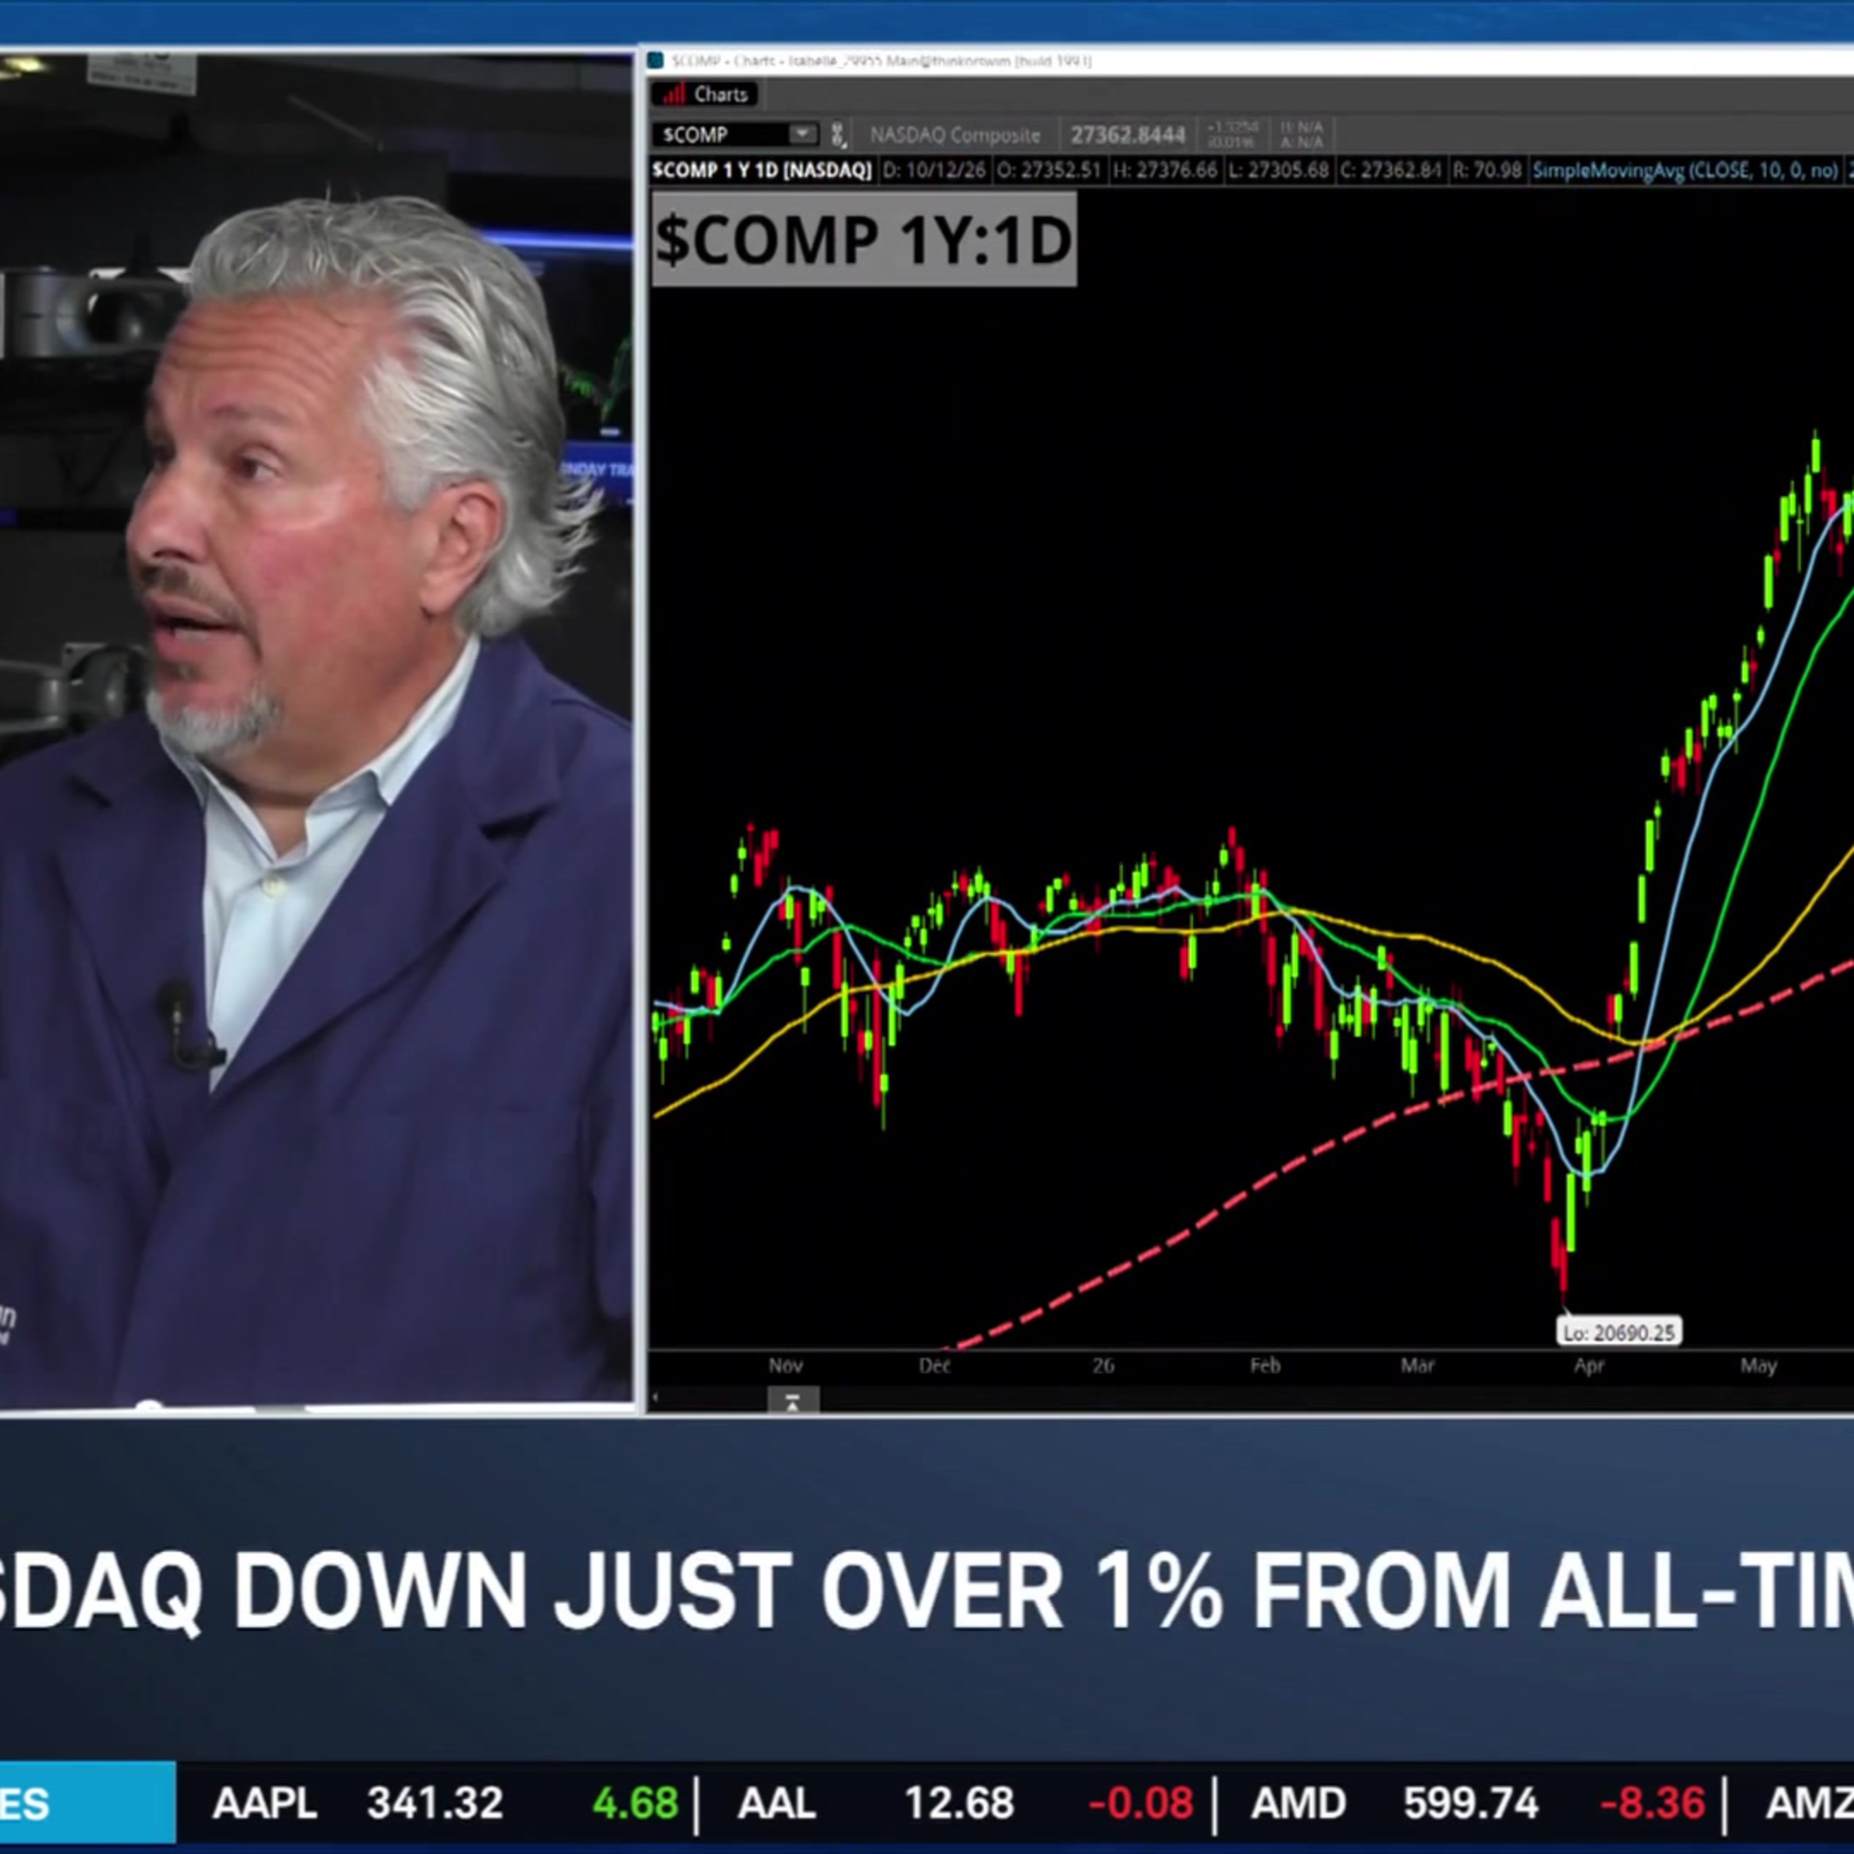Click the left scroll arrow under the chart
The image size is (1854, 1854).
tap(656, 1398)
